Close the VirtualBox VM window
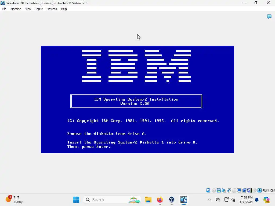Screen dimensions: 275x206 tap(268, 3)
